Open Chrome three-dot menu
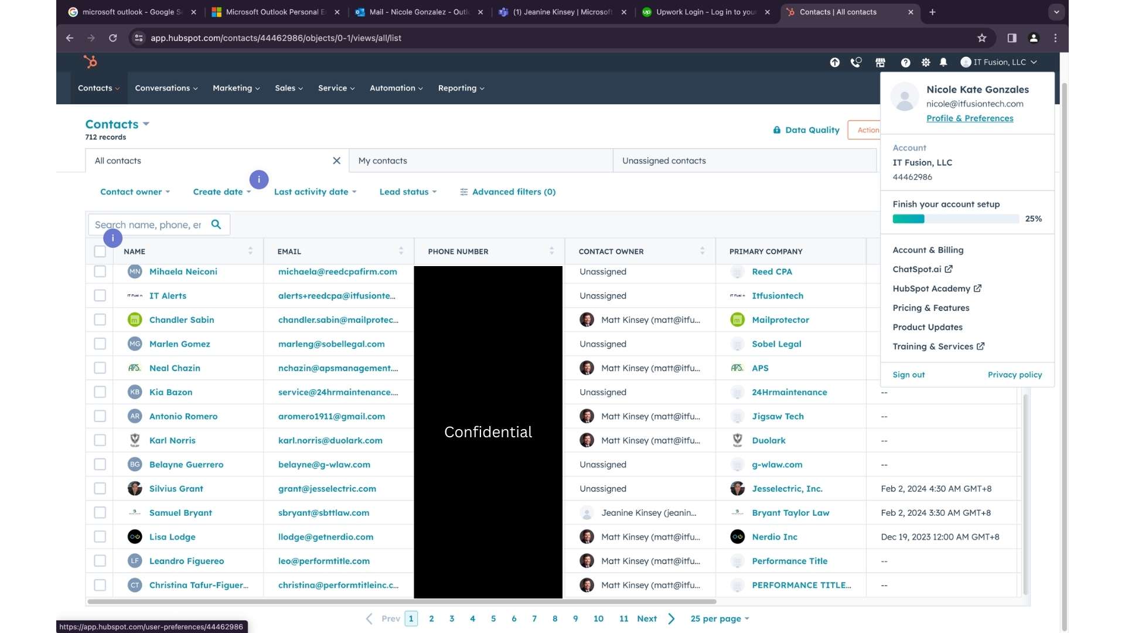This screenshot has width=1125, height=633. click(x=1055, y=38)
